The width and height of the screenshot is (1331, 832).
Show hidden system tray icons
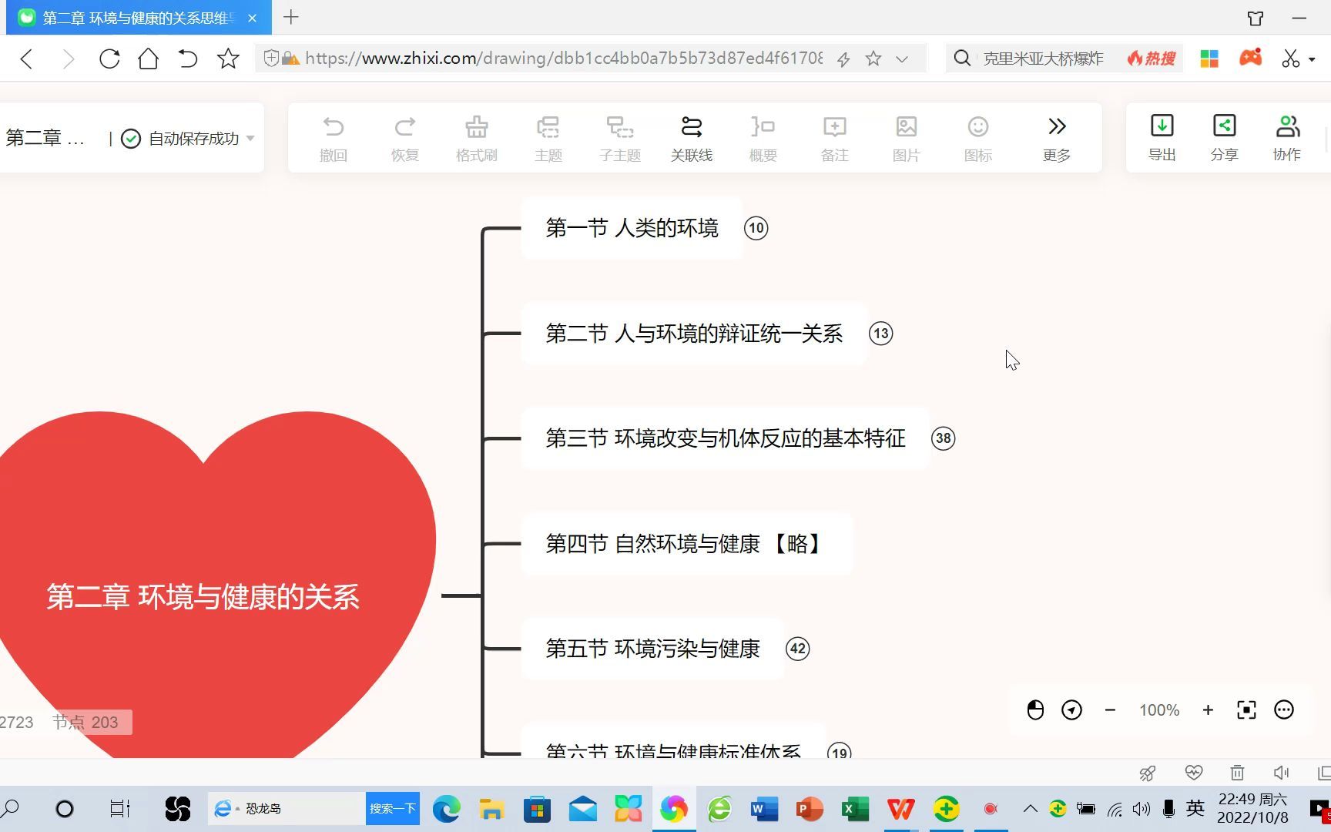coord(1030,809)
